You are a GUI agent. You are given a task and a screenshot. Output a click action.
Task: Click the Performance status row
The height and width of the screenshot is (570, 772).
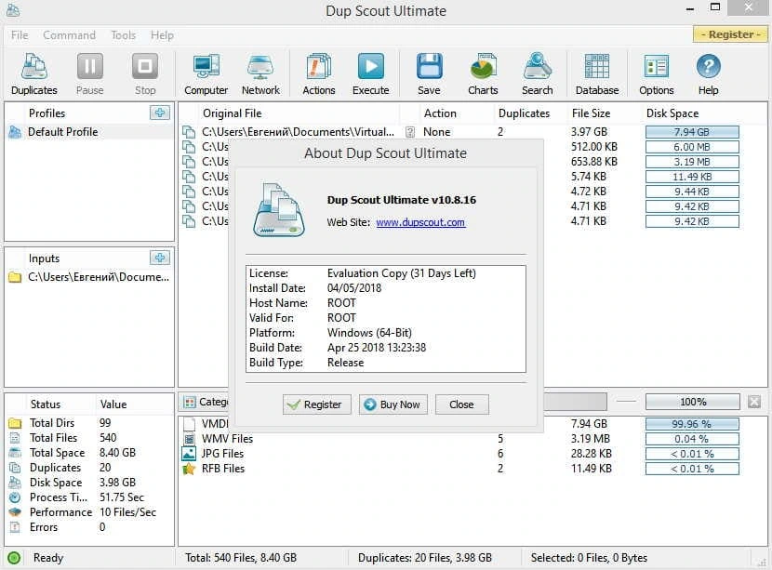coord(89,512)
